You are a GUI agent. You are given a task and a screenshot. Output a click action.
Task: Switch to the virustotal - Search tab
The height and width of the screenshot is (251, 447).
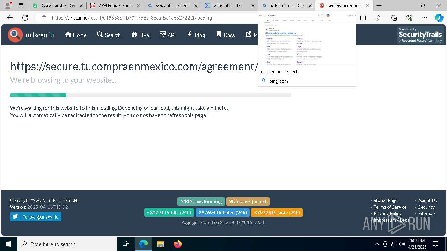coord(173,6)
